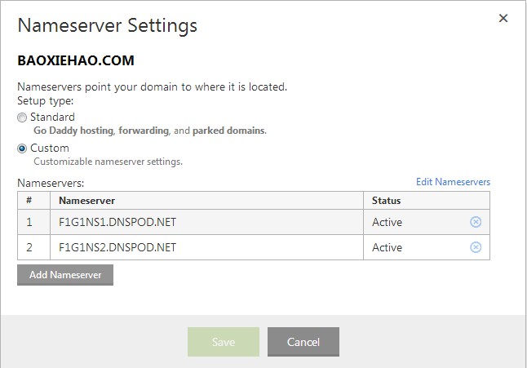Screen dimensions: 527x368
Task: Click the Active status in row 2
Action: (x=387, y=247)
